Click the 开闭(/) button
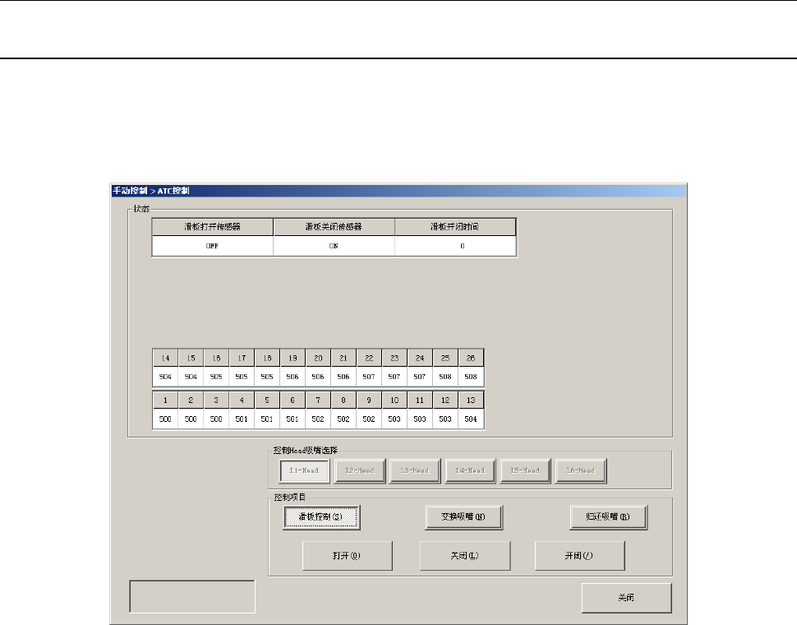 click(x=579, y=555)
